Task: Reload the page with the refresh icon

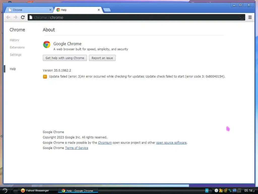Action: coord(23,17)
